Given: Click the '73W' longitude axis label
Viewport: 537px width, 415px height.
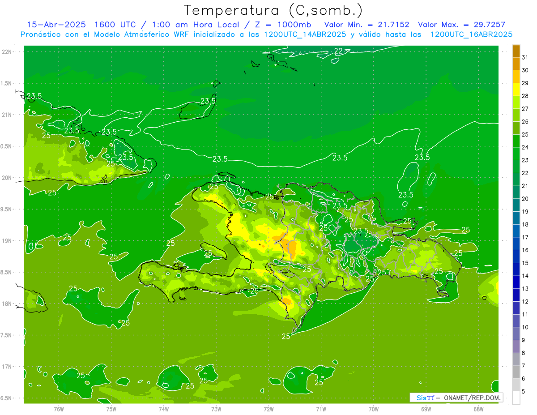Looking at the screenshot, I should tap(216, 409).
